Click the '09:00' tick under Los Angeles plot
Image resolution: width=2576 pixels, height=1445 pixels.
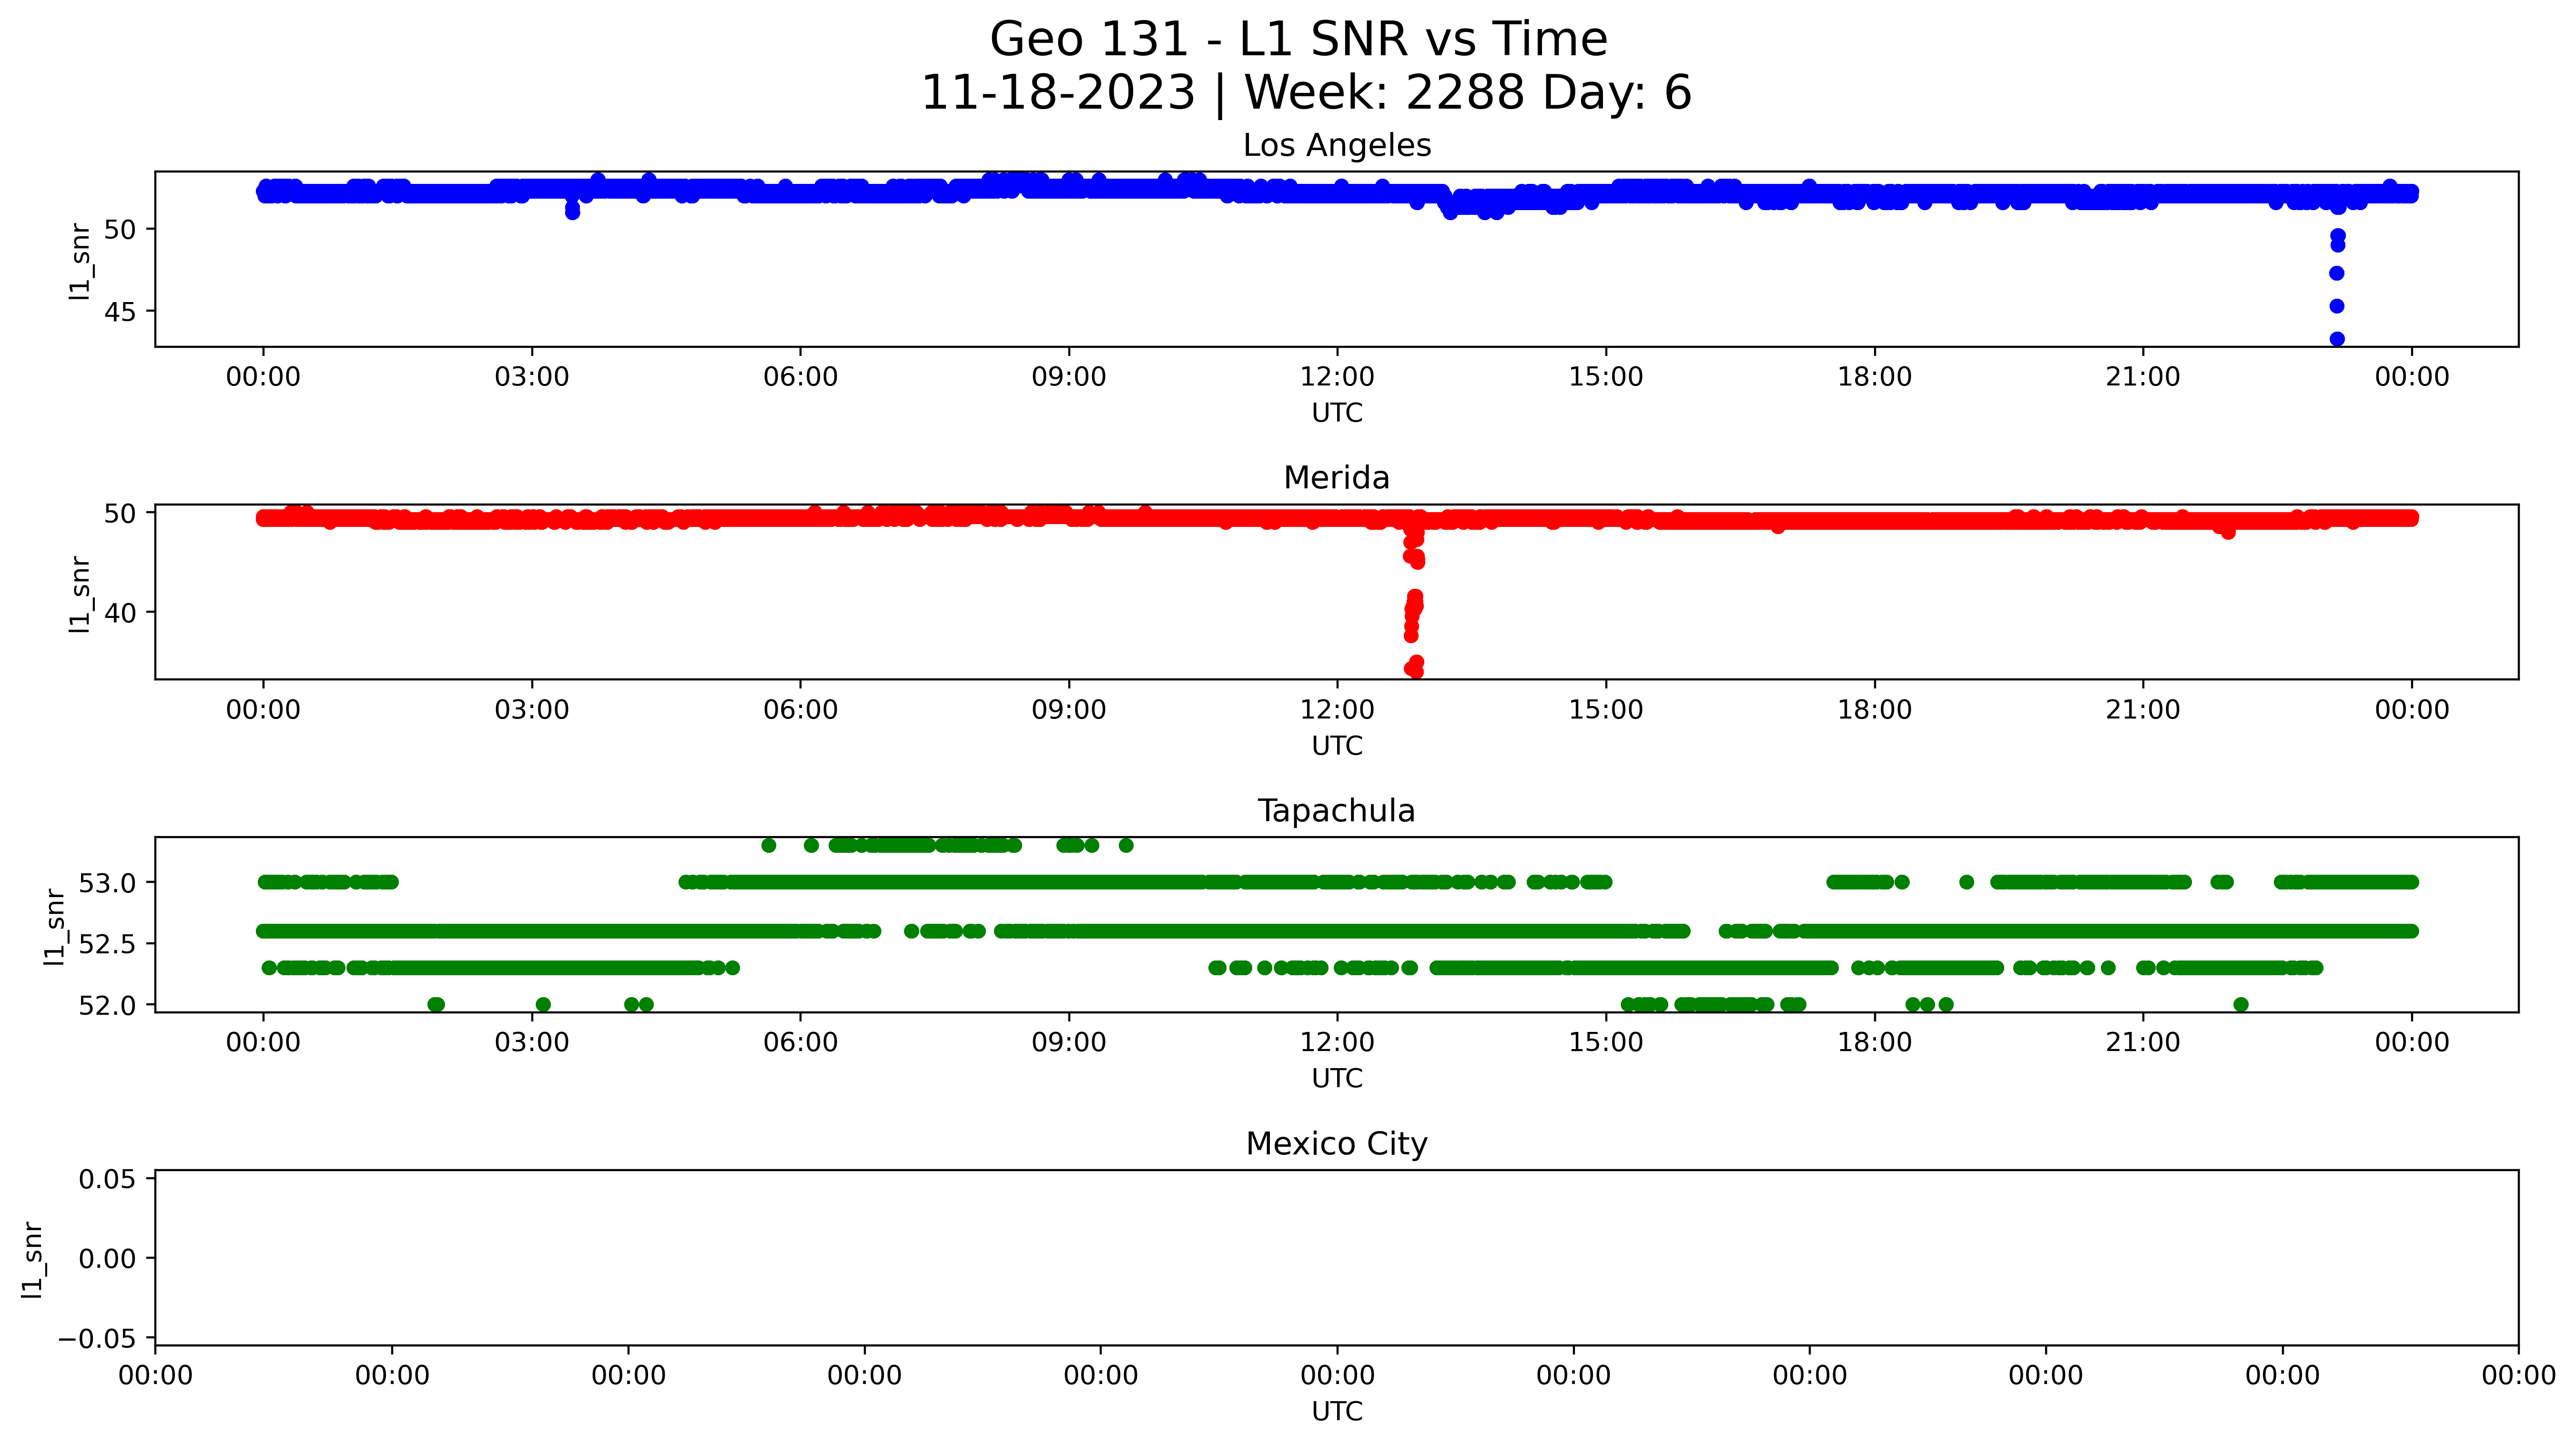tap(1069, 378)
